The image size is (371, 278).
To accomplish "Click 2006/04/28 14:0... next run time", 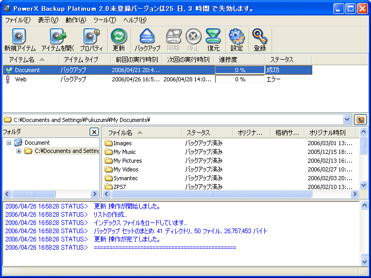I will pyautogui.click(x=188, y=79).
